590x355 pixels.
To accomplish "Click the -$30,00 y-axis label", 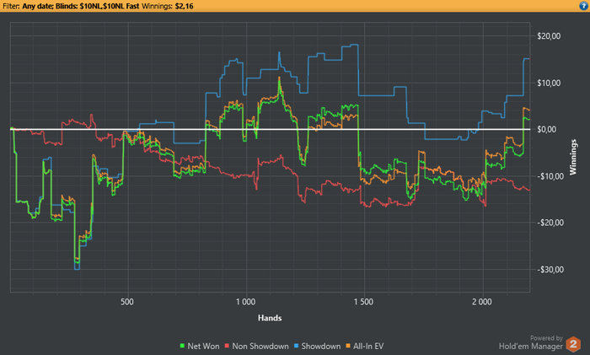I will pyautogui.click(x=550, y=270).
